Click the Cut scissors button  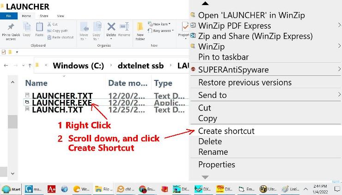(52, 24)
